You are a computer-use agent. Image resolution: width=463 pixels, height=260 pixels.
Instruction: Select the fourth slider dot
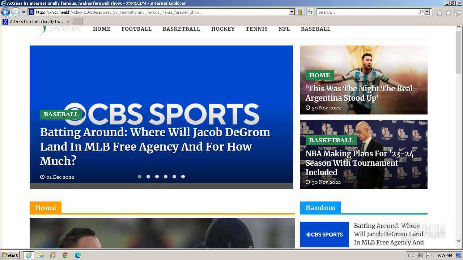point(166,177)
